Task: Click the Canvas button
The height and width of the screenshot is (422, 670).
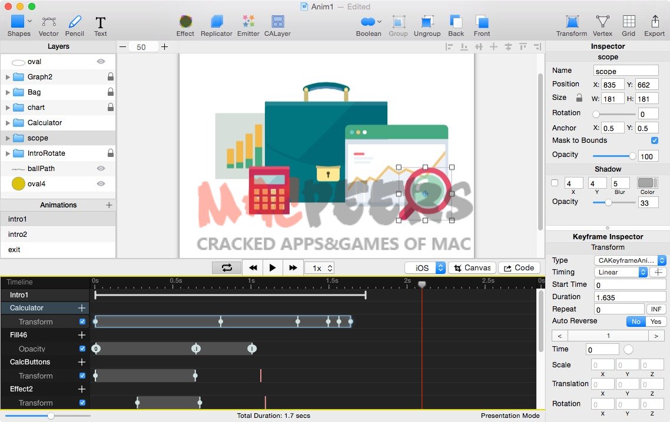Action: click(x=472, y=268)
